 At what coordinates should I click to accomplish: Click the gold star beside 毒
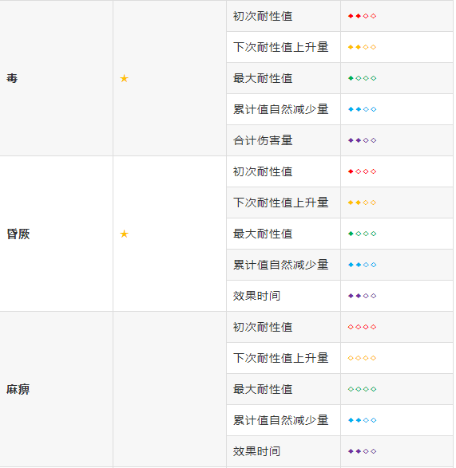pyautogui.click(x=124, y=78)
